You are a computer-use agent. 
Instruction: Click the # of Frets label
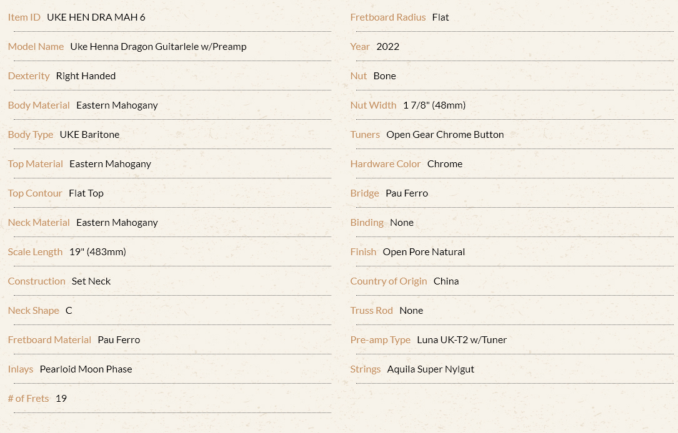(28, 399)
